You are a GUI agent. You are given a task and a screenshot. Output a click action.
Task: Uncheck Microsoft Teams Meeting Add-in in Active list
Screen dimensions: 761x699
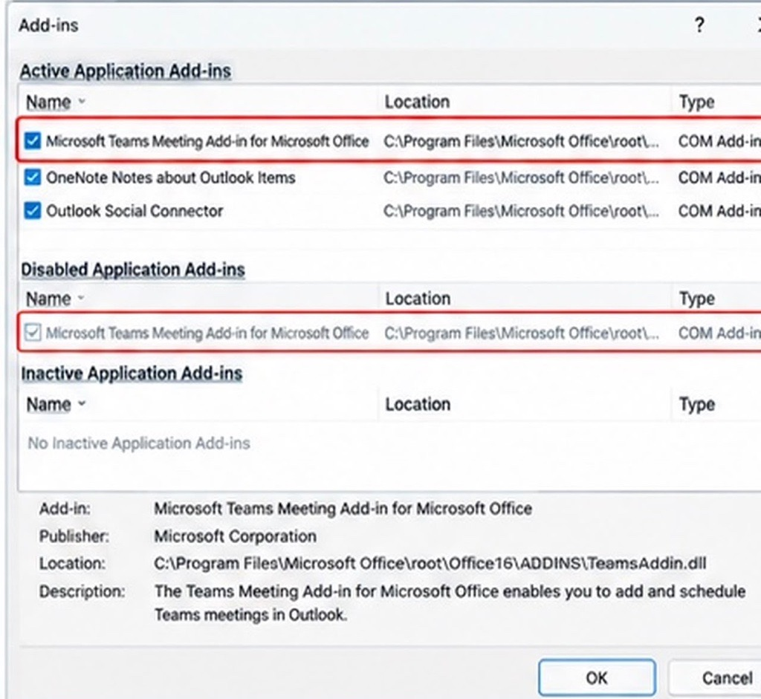pyautogui.click(x=33, y=141)
